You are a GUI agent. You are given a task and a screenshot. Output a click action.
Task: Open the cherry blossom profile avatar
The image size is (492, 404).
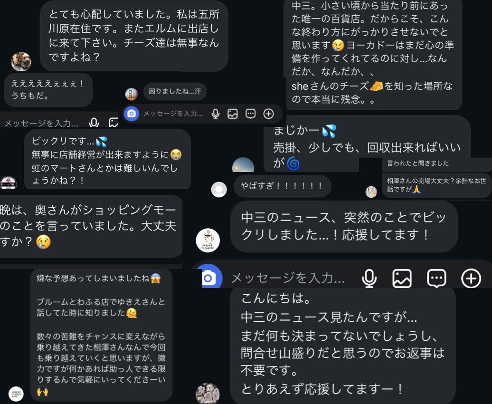pos(208,394)
